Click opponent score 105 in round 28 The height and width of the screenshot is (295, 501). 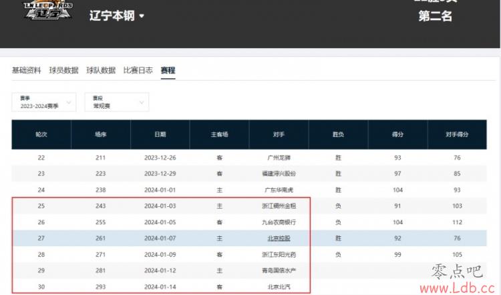pyautogui.click(x=457, y=254)
